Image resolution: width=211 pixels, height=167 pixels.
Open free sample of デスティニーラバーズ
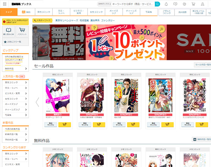51,125
